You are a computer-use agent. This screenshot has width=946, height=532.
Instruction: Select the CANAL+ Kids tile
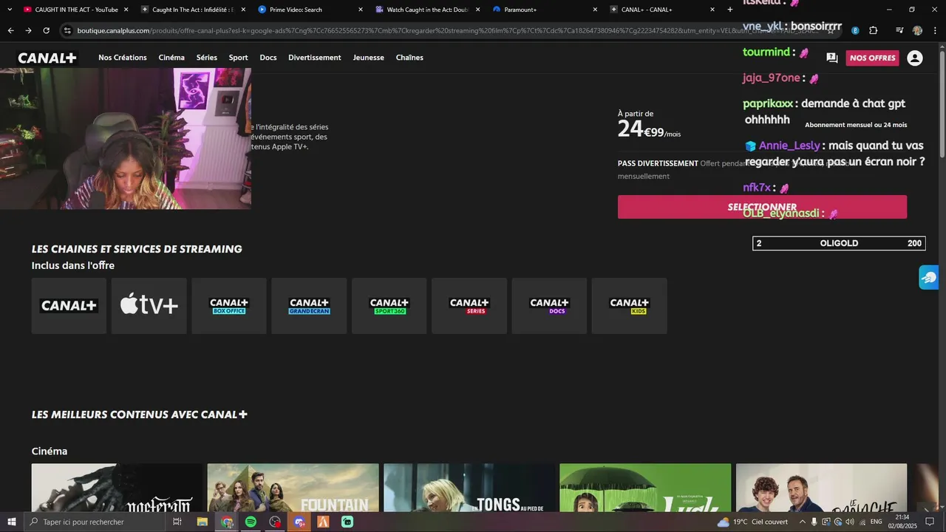(x=630, y=306)
